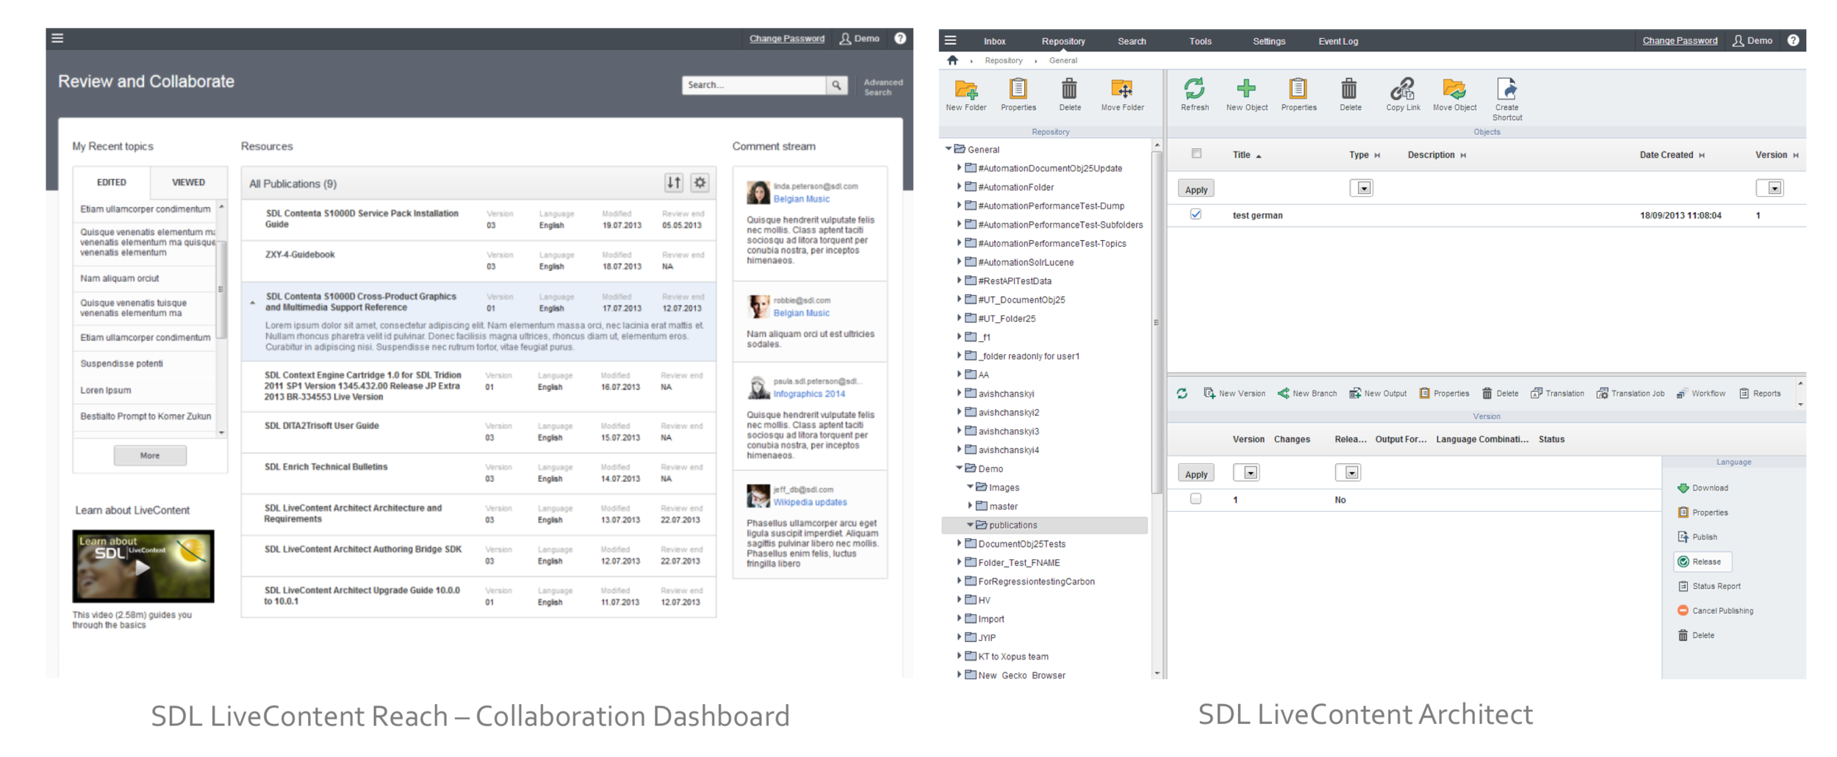The image size is (1837, 757).
Task: Click Move Object toolbar icon
Action: pyautogui.click(x=1454, y=95)
